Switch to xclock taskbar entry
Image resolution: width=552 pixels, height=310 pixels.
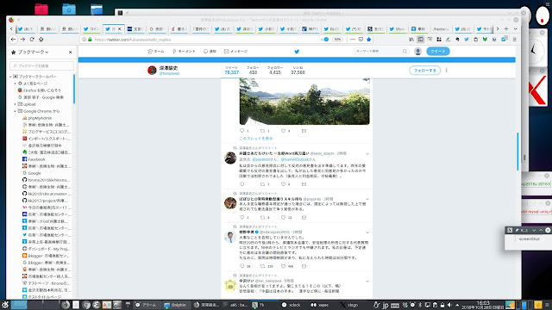[x=292, y=305]
